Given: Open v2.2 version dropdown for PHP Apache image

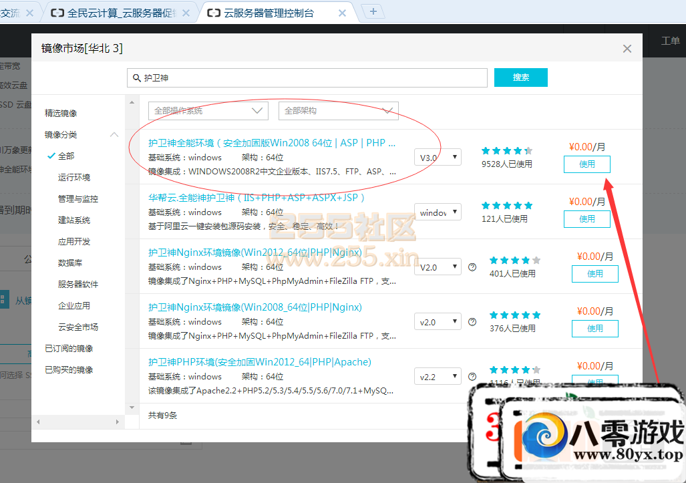Looking at the screenshot, I should (x=438, y=377).
